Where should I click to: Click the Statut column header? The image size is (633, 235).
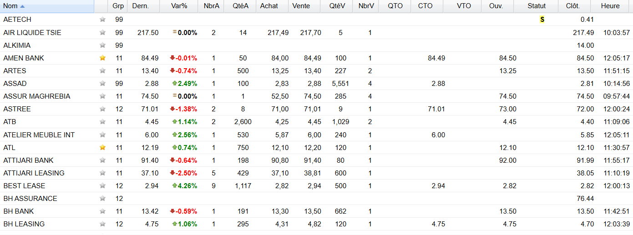point(537,6)
